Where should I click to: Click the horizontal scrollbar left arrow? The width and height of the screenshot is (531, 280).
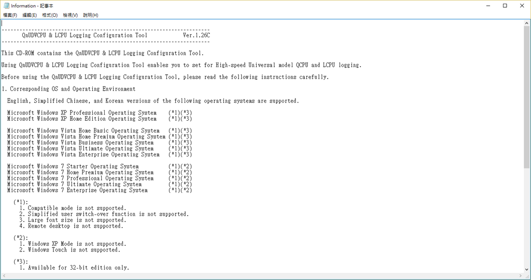point(4,276)
